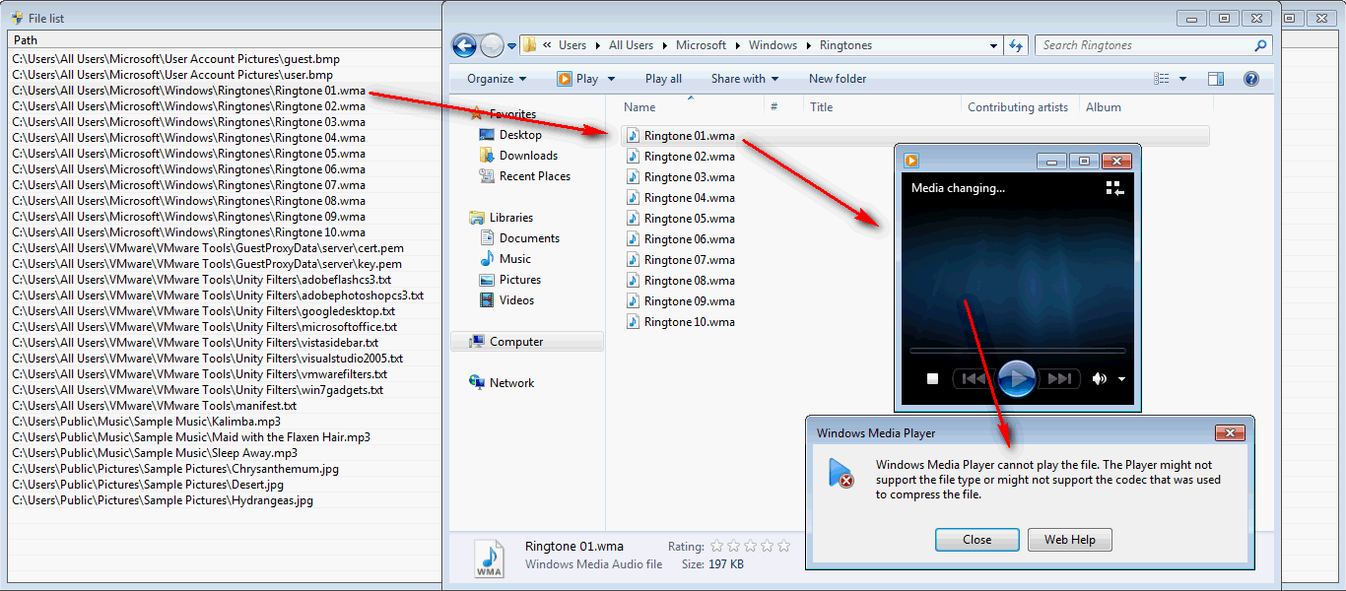Click Previous track in Media Player
Image resolution: width=1346 pixels, height=591 pixels.
pos(974,379)
